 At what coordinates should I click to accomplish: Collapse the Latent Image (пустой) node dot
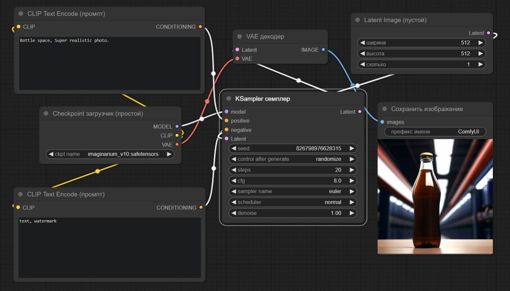357,20
